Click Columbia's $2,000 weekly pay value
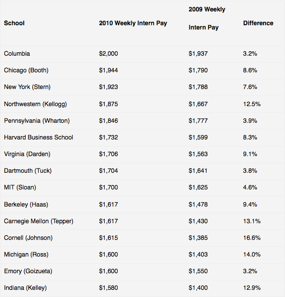Viewport: 285px width, 297px height. (x=108, y=54)
